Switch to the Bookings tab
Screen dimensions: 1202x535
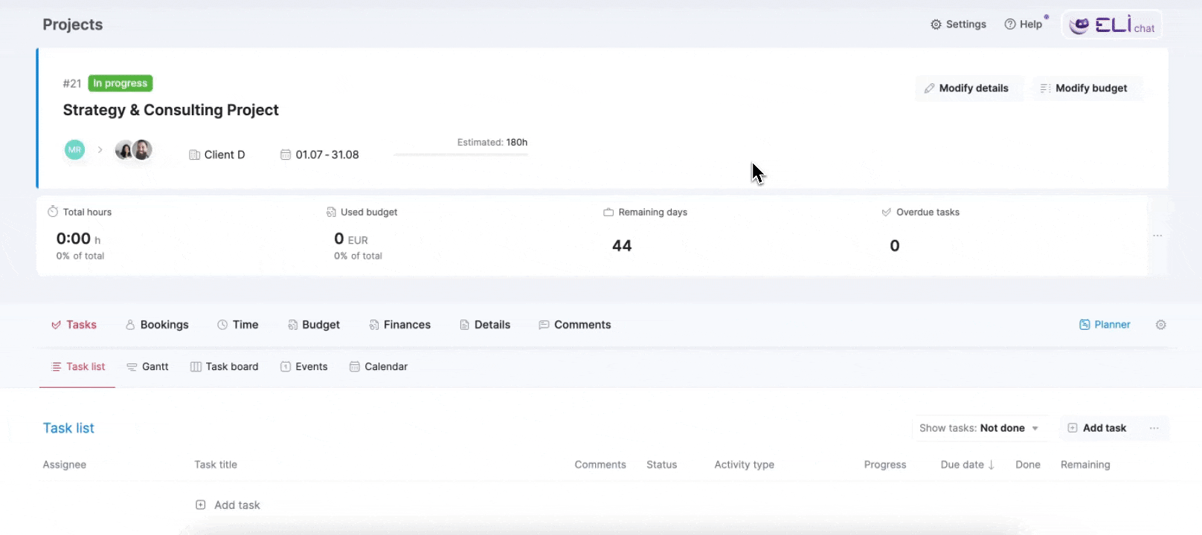157,325
